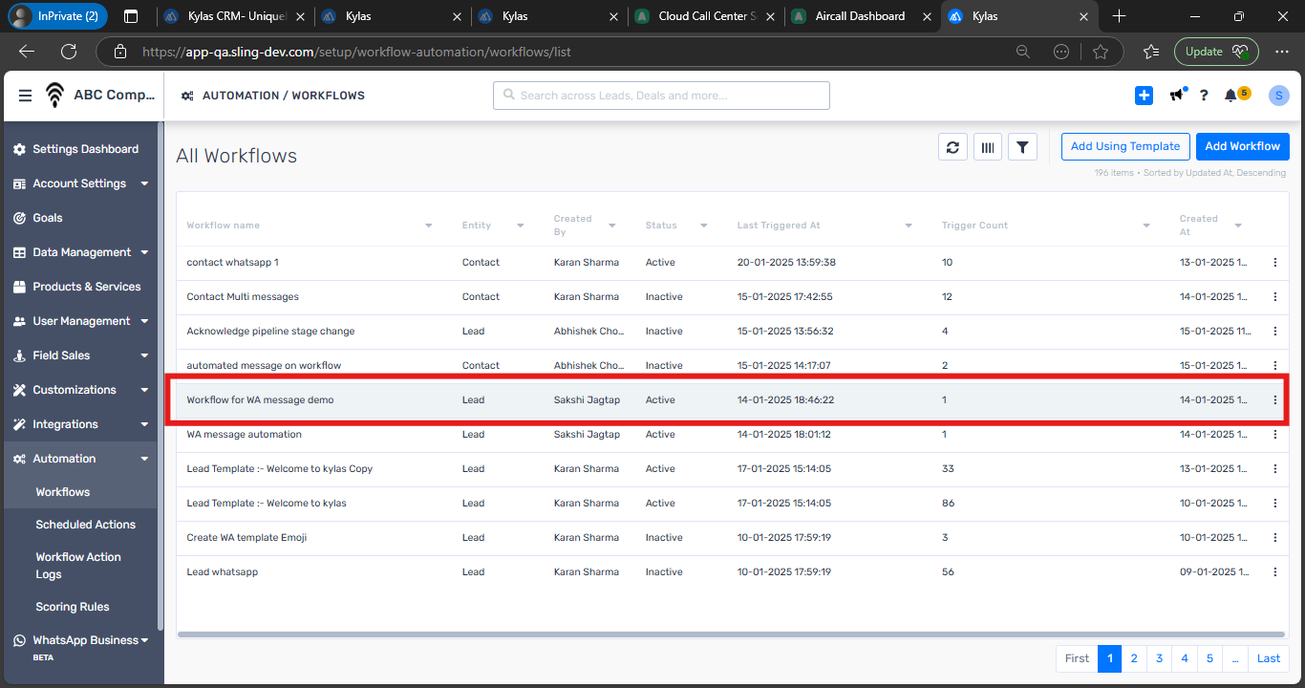
Task: Open row actions for automated message on workflow
Action: click(x=1275, y=364)
